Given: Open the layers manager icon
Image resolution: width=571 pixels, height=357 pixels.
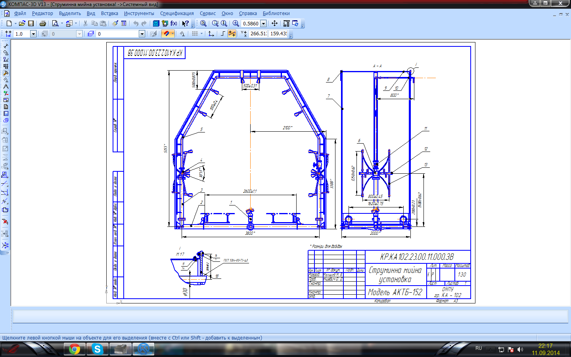Looking at the screenshot, I should (91, 34).
